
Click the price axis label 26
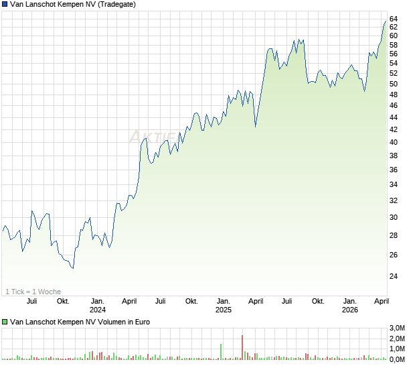coord(394,255)
